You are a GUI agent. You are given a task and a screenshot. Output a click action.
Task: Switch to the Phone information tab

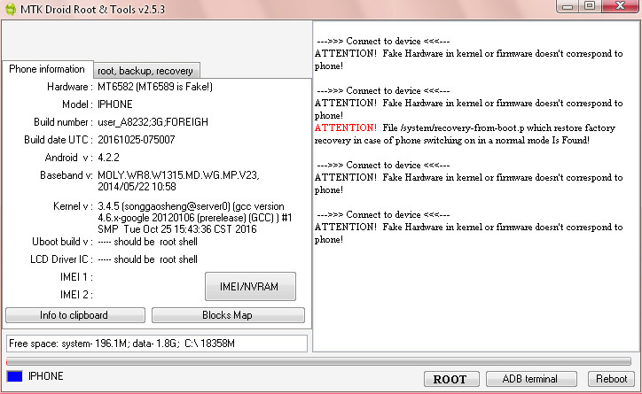(x=47, y=69)
